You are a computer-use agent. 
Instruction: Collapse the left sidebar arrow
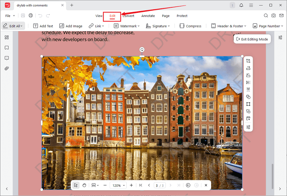point(7,189)
